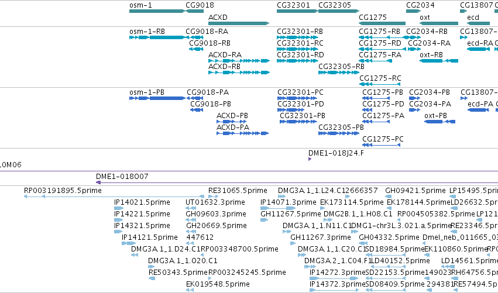Image resolution: width=498 pixels, height=293 pixels.
Task: Select EST IP14221.5prime
Action: (x=118, y=220)
